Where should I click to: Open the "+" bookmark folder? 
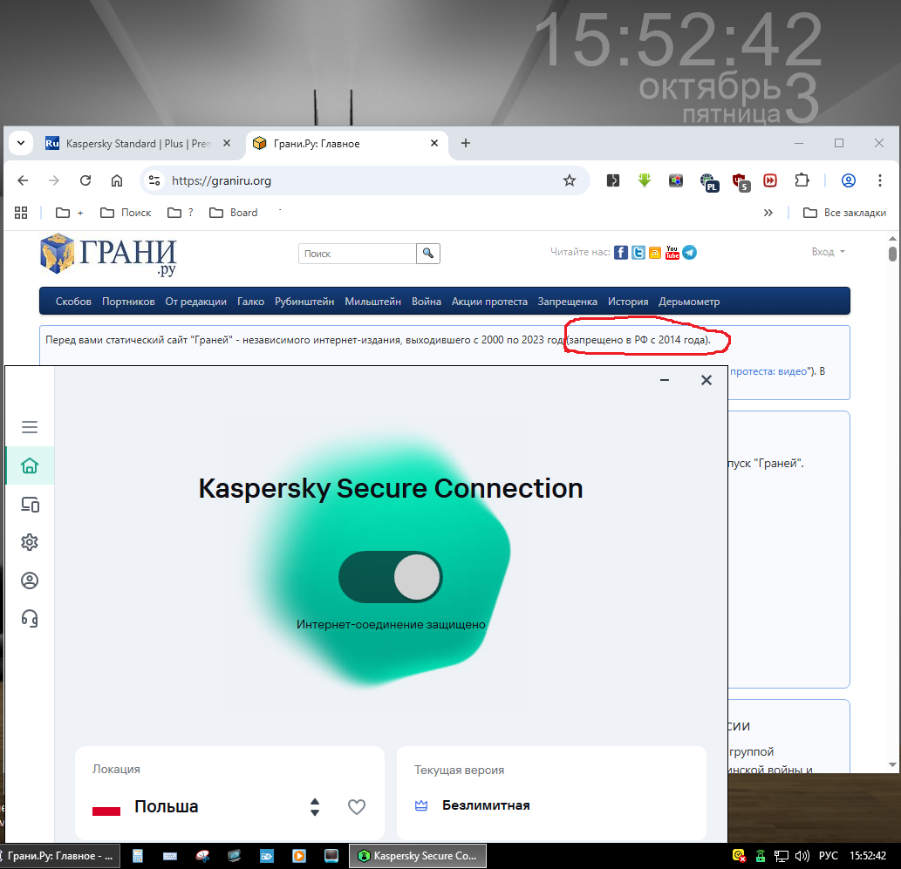70,213
